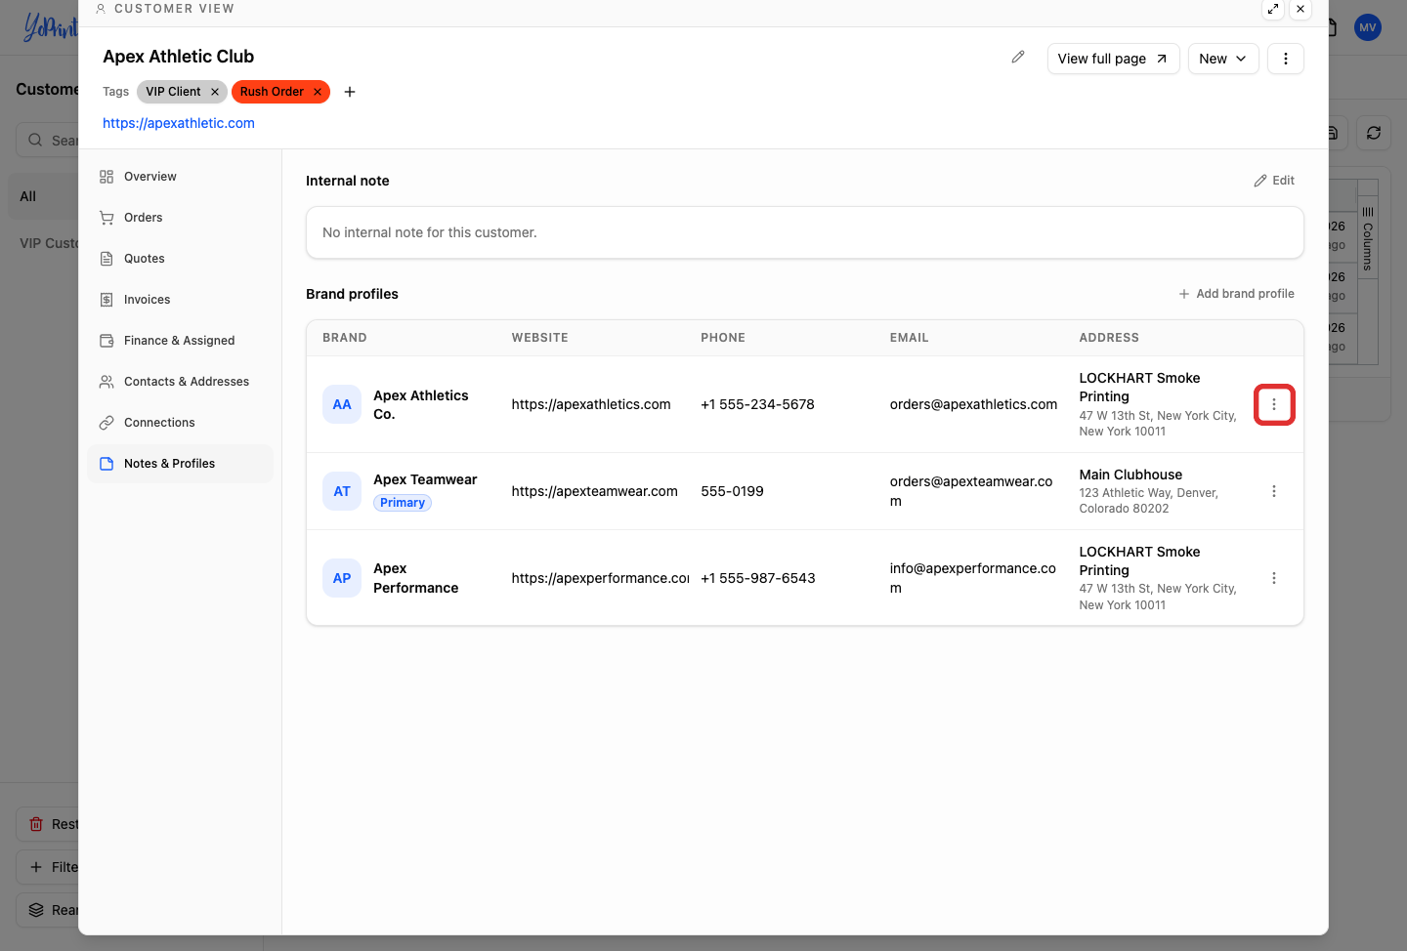Open Finance & Assigned section
This screenshot has height=951, width=1407.
pyautogui.click(x=180, y=341)
